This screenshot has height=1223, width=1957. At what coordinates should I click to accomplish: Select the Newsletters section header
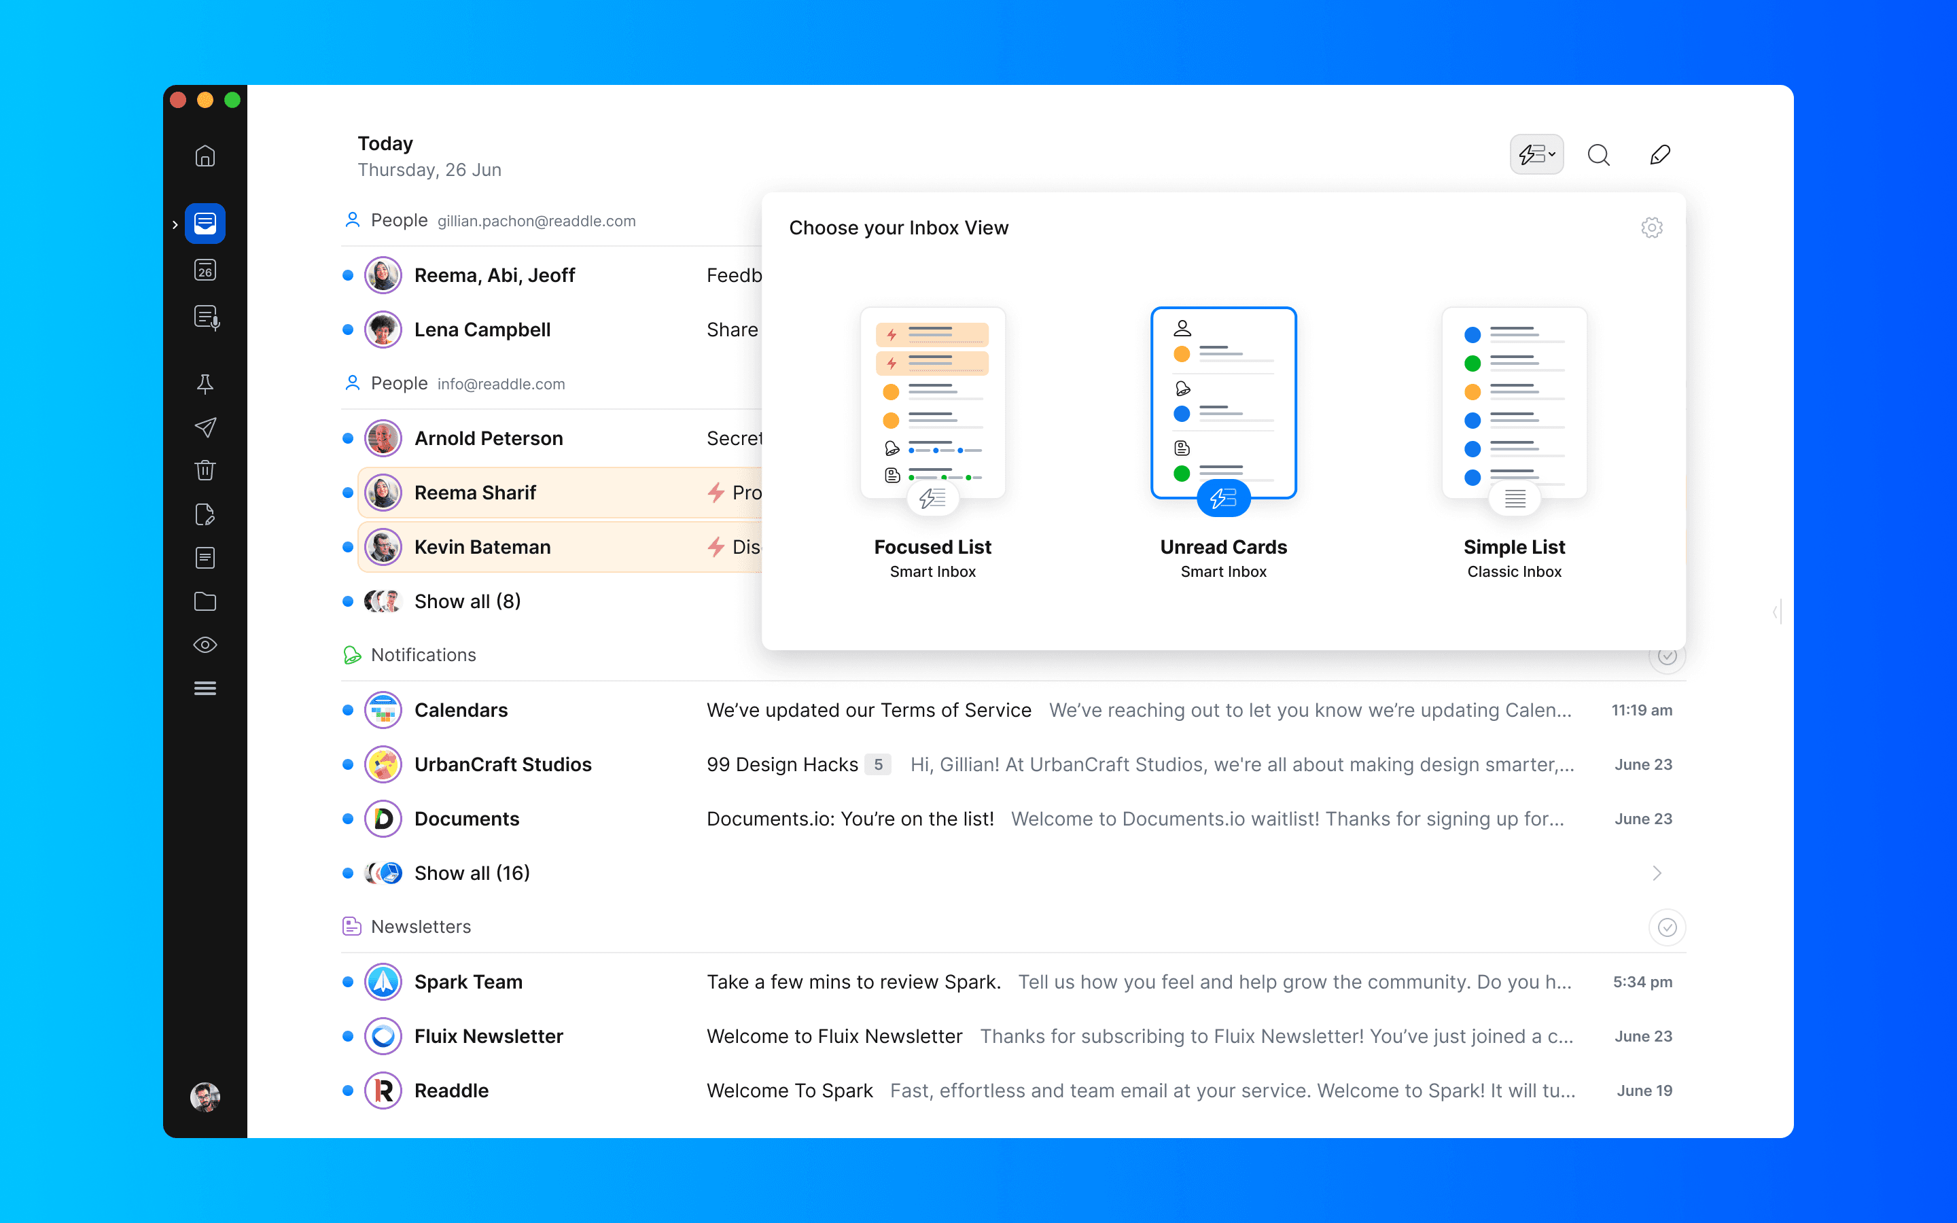tap(407, 927)
